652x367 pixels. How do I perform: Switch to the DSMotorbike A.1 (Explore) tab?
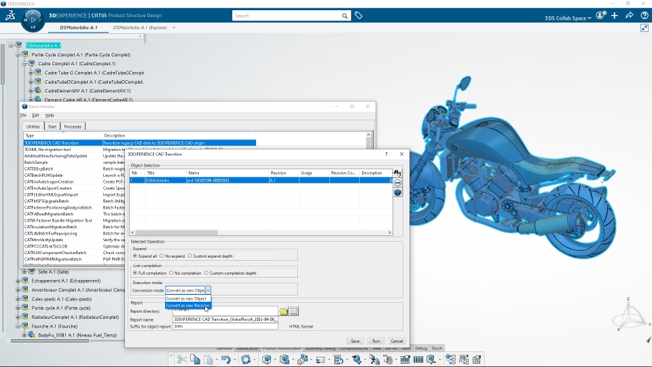(140, 27)
